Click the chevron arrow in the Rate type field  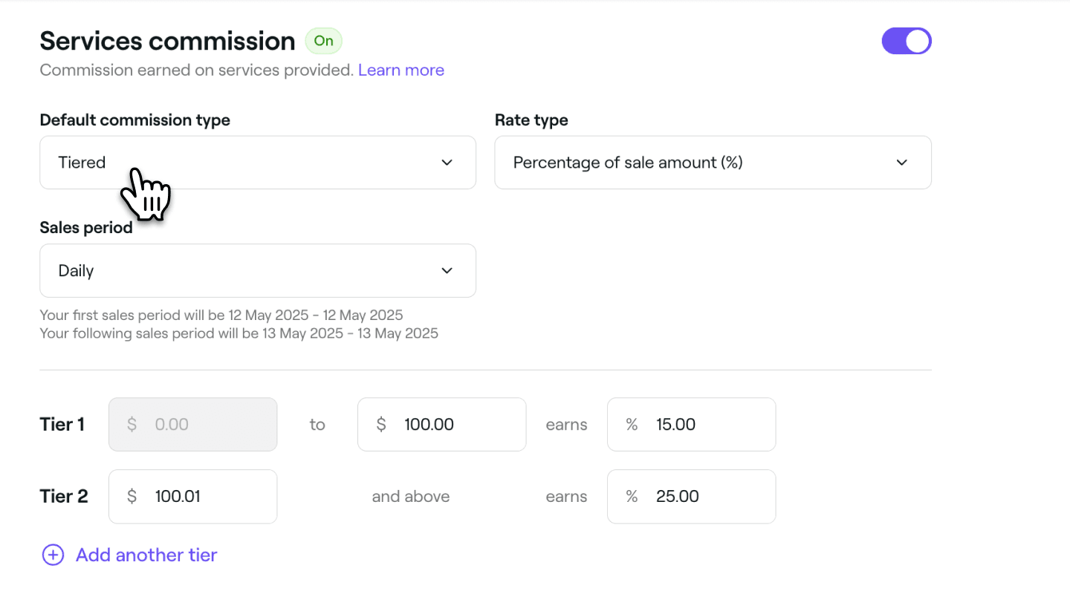pyautogui.click(x=901, y=163)
